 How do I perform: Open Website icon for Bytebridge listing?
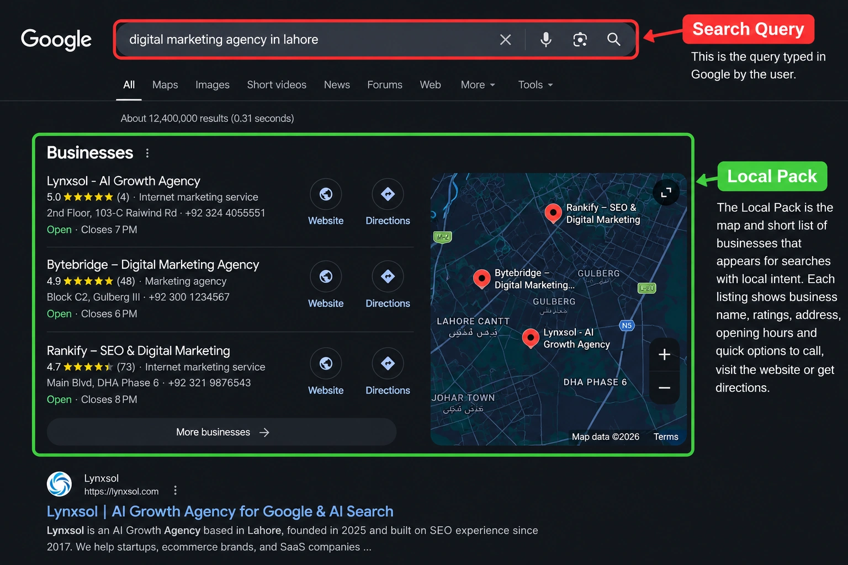[x=326, y=276]
